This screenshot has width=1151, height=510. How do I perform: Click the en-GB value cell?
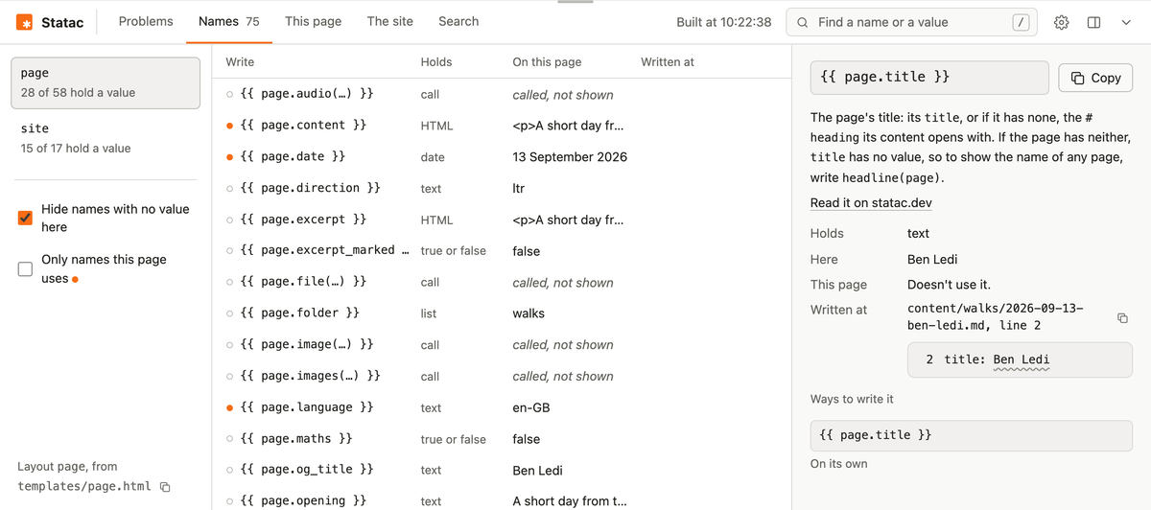pyautogui.click(x=531, y=407)
